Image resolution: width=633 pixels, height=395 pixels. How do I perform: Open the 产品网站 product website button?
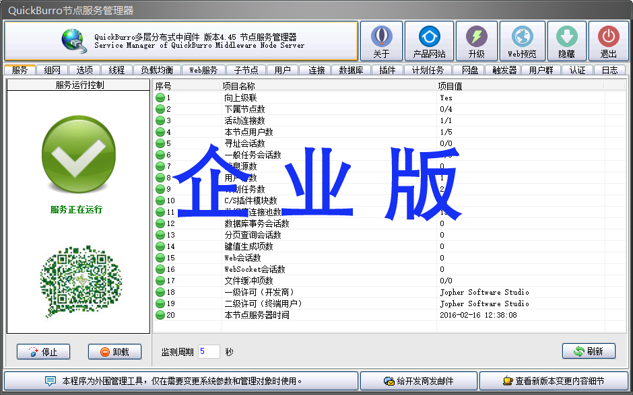(429, 41)
